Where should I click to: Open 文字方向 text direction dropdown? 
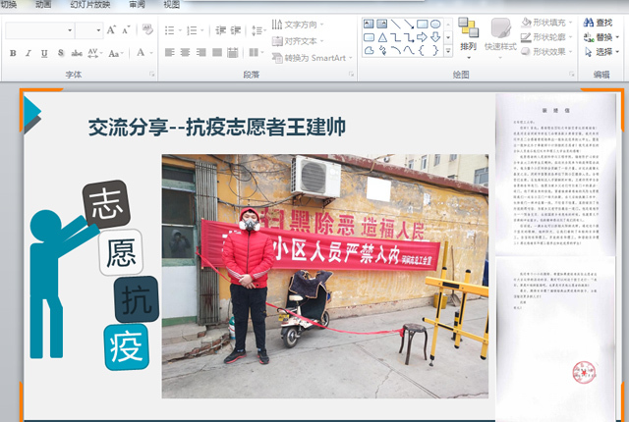[297, 25]
